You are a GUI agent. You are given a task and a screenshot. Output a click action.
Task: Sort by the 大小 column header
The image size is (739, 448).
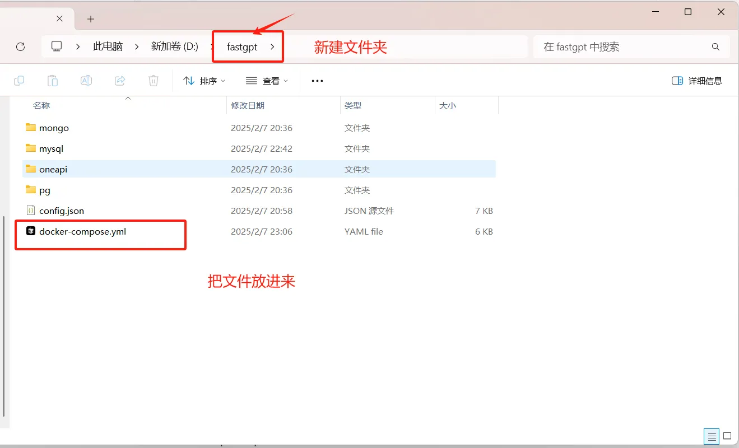pyautogui.click(x=448, y=105)
